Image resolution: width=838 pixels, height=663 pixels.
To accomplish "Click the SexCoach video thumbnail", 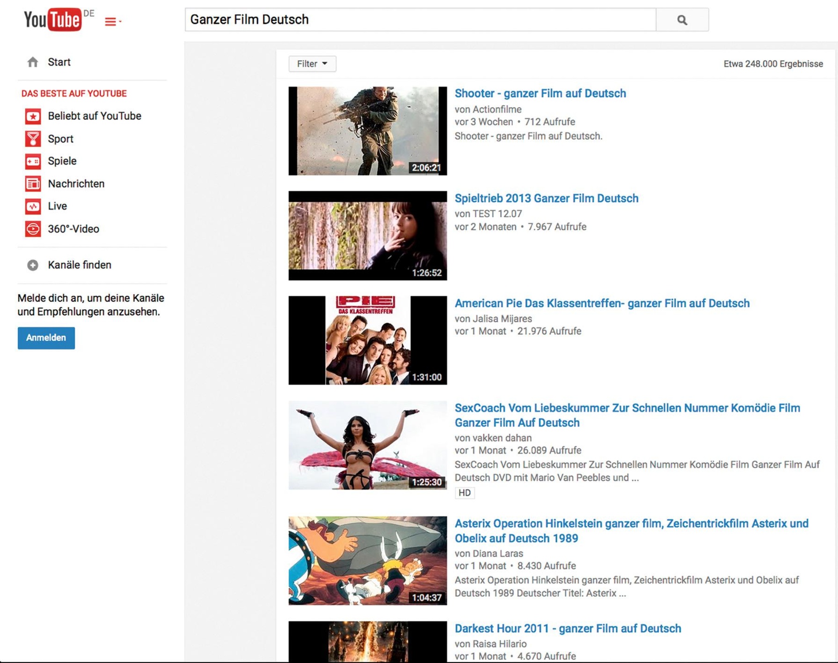I will [x=368, y=445].
